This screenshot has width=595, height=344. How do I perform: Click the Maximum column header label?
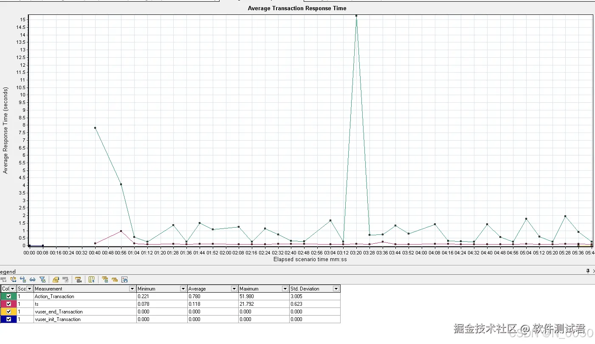coord(249,289)
